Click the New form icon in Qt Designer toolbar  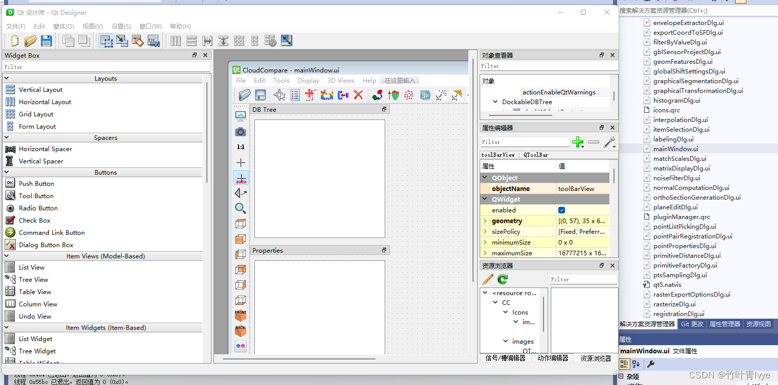coord(15,41)
